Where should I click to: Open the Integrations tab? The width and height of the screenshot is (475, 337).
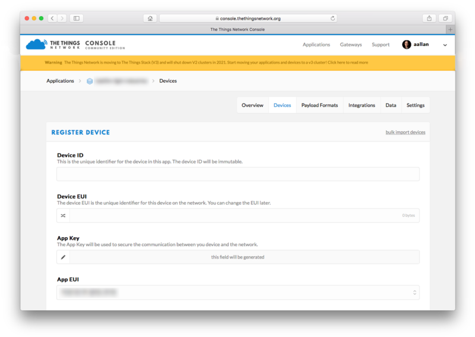362,105
